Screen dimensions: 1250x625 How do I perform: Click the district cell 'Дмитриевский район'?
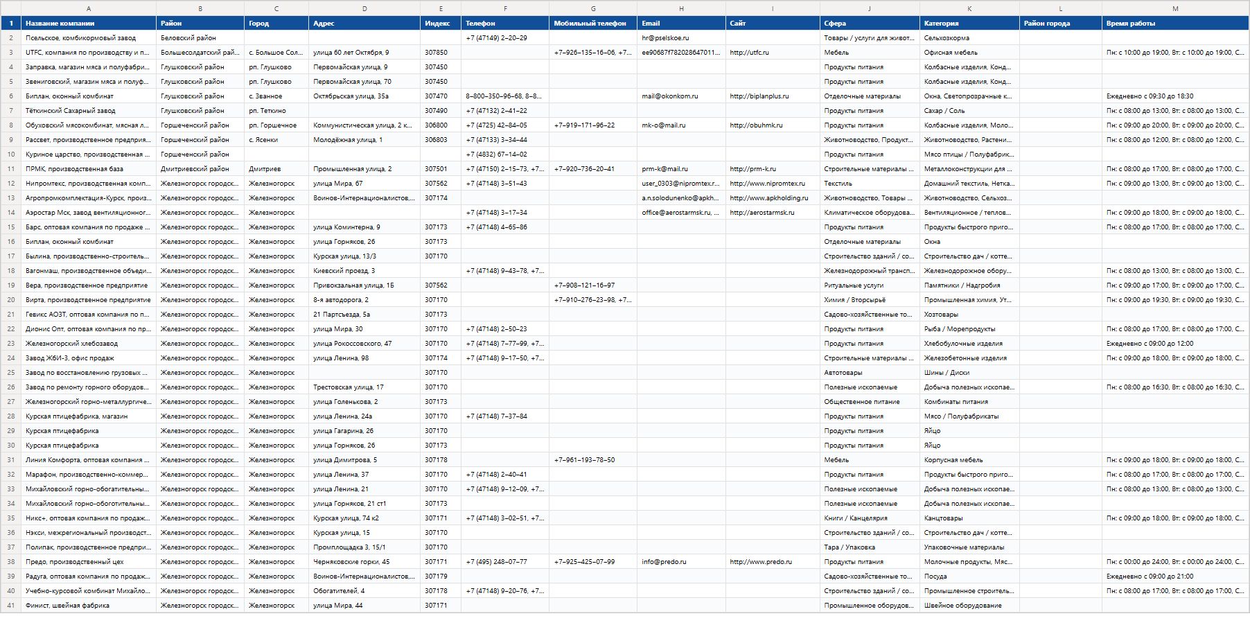(x=200, y=169)
